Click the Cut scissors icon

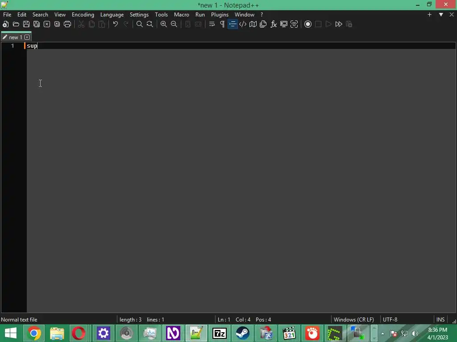tap(81, 24)
